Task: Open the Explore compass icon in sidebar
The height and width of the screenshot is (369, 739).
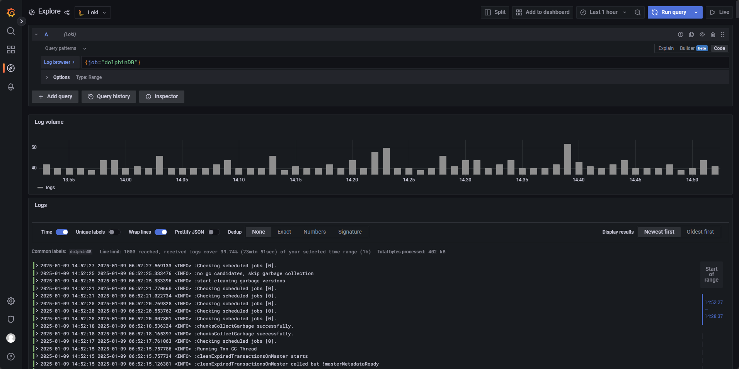Action: click(x=10, y=68)
